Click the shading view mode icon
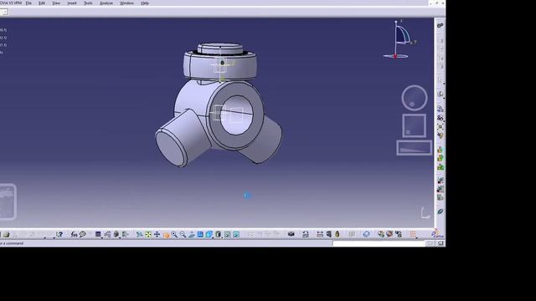Screen dimensions: 536x301 [x=219, y=234]
